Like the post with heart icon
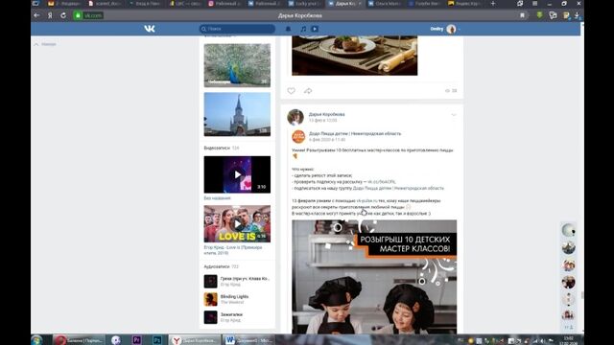This screenshot has height=345, width=614. [291, 91]
